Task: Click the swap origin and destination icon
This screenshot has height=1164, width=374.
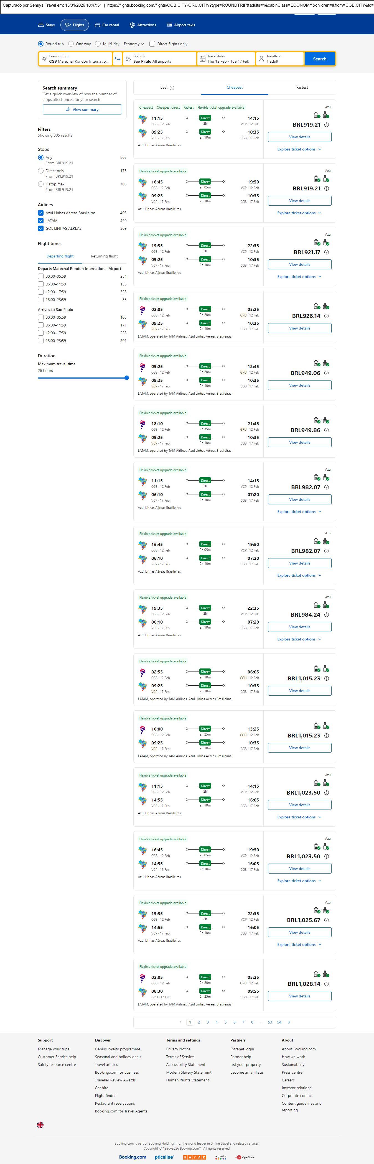Action: [118, 59]
